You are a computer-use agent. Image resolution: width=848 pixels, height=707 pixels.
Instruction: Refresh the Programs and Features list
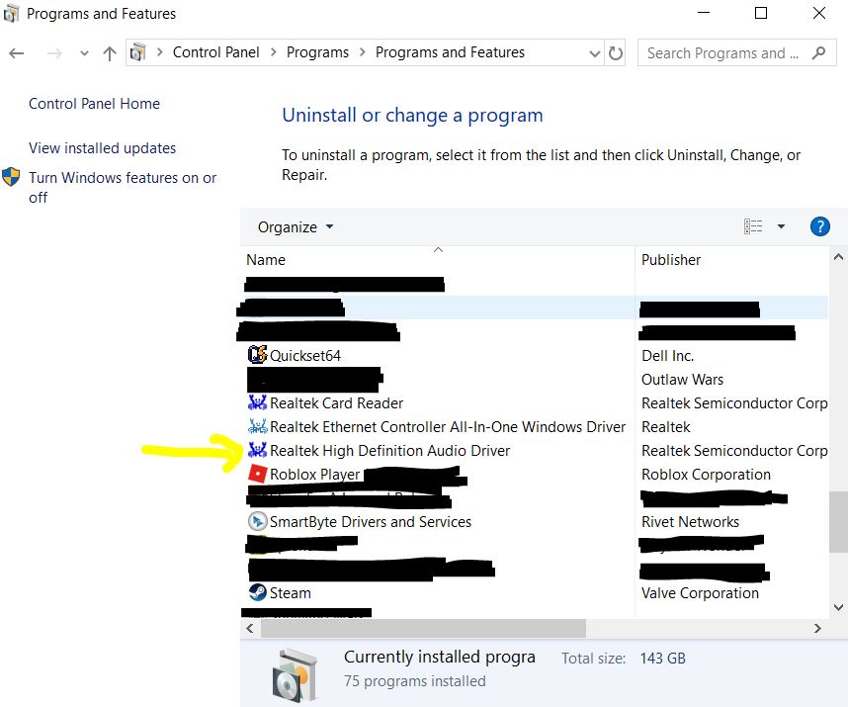coord(616,53)
